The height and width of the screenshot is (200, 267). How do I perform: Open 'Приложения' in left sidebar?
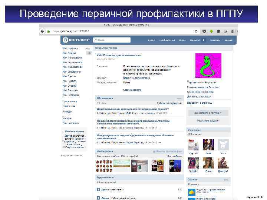click(x=70, y=101)
